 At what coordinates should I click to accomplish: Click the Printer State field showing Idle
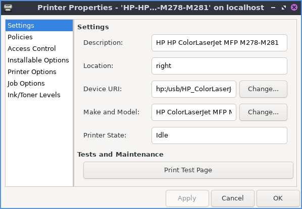pos(219,135)
